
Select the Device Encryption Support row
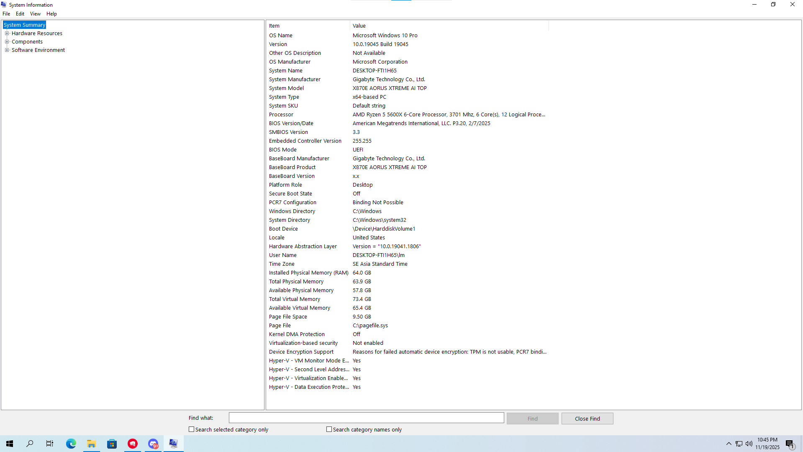coord(408,352)
